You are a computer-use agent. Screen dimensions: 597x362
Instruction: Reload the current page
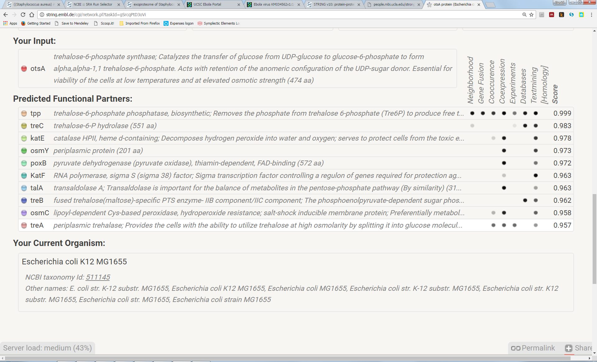click(23, 15)
